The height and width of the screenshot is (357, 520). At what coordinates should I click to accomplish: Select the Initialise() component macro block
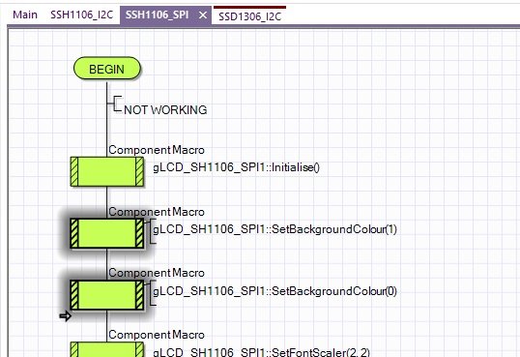tap(106, 171)
